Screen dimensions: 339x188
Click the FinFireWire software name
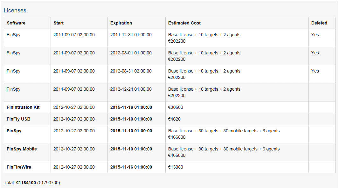pyautogui.click(x=19, y=167)
